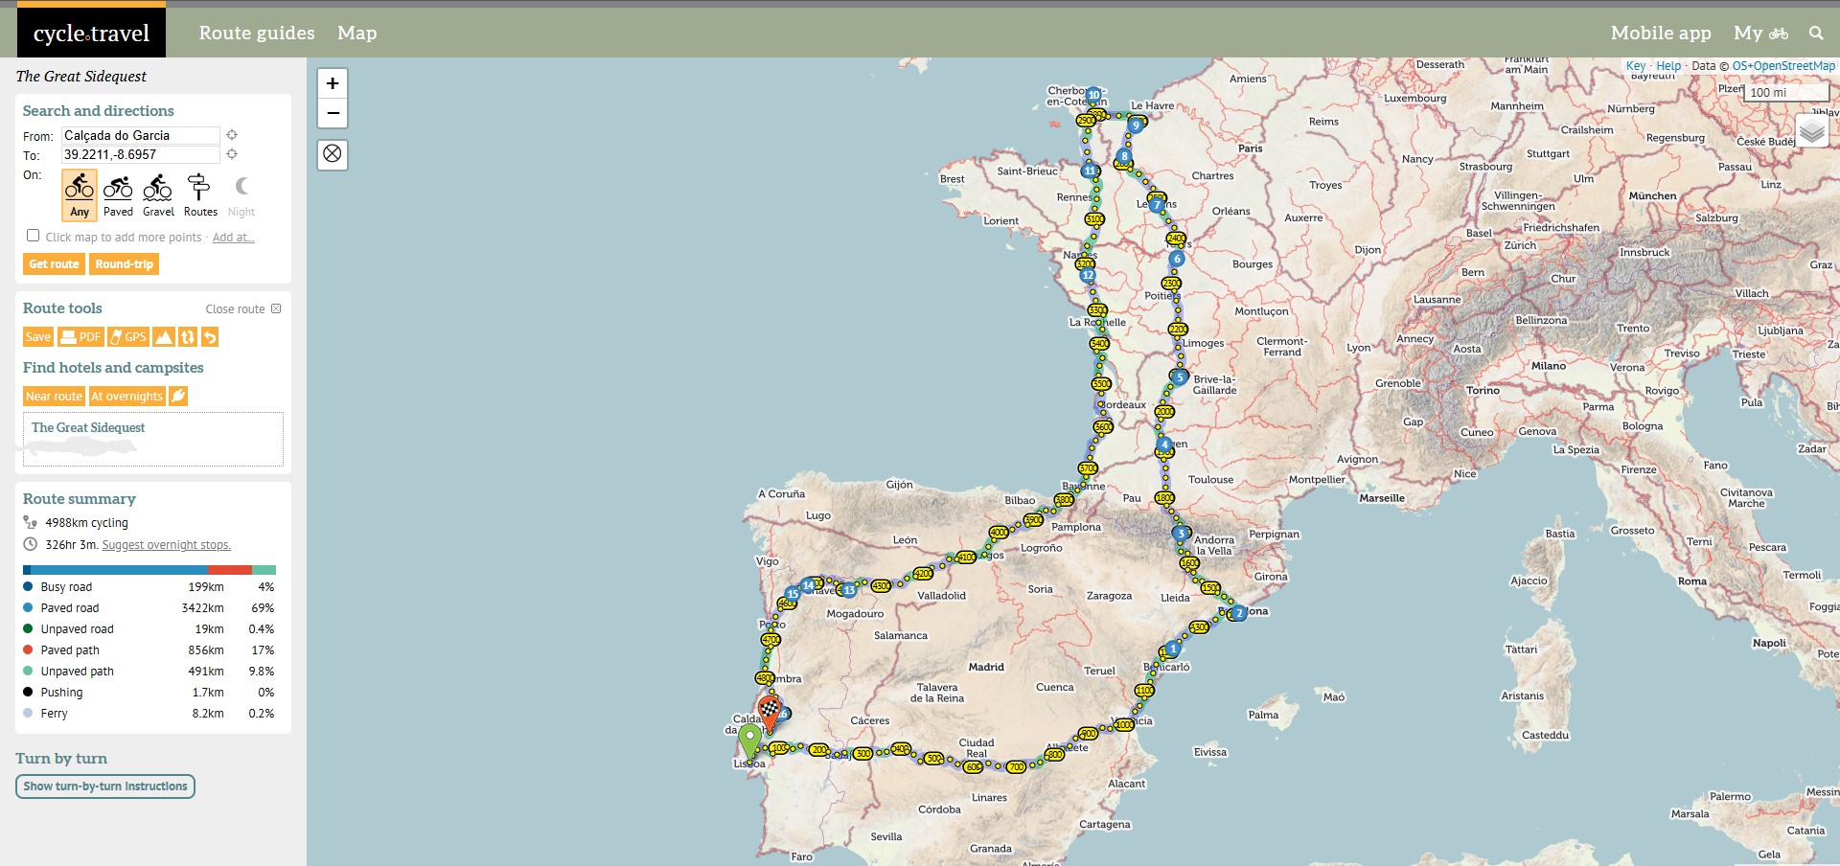Select the Any surface cycling mode

tap(80, 194)
